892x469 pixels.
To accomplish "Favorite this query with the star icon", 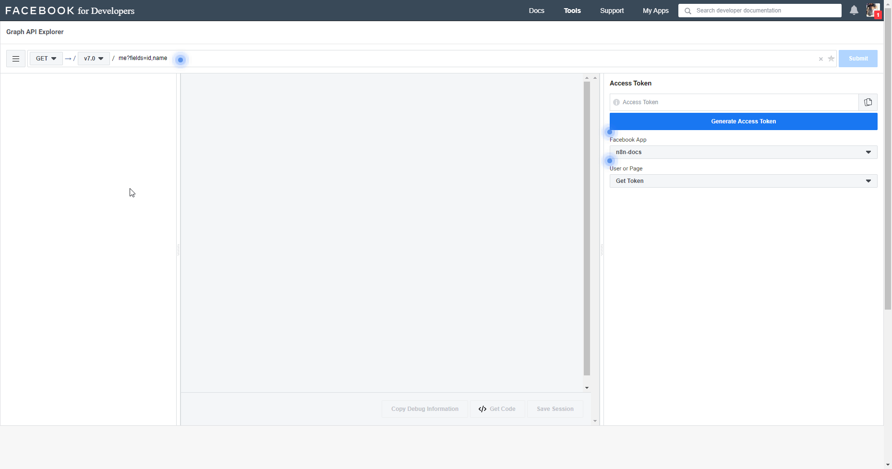I will point(831,59).
